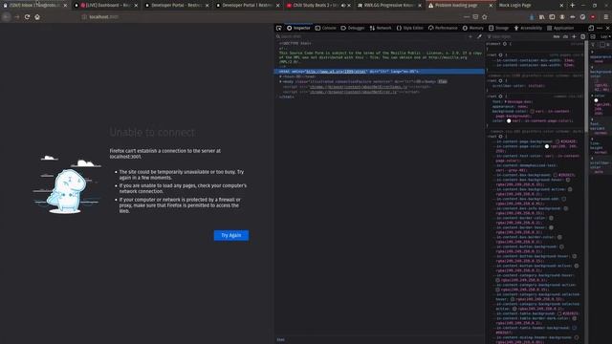This screenshot has width=612, height=344.
Task: Reload the current page
Action: [27, 17]
